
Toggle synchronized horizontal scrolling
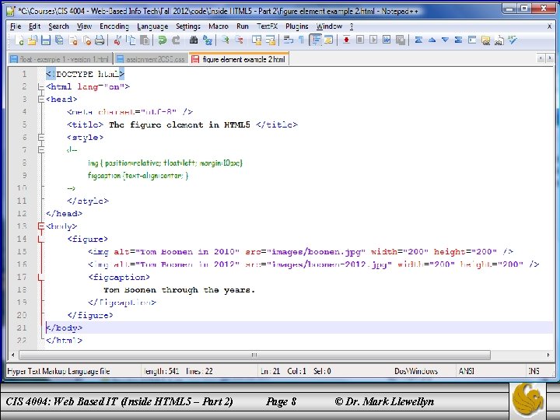point(271,40)
